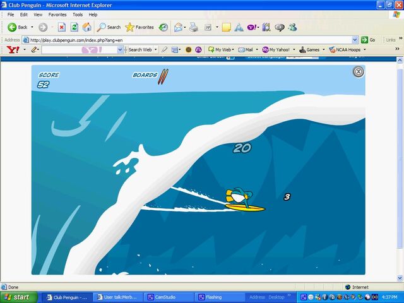Print the page with printer icon
The width and height of the screenshot is (404, 303).
(194, 27)
